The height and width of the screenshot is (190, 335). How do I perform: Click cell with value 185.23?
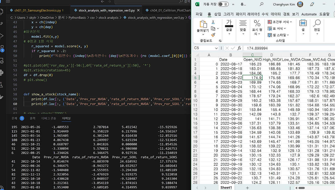pos(252,64)
